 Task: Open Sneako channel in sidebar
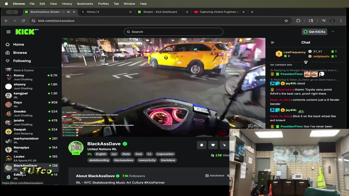pyautogui.click(x=31, y=113)
